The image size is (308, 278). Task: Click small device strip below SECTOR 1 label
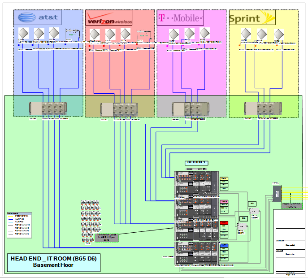tap(196, 169)
